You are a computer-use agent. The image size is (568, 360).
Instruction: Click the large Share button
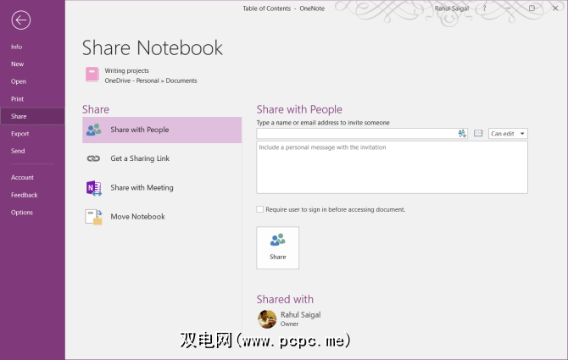(278, 248)
